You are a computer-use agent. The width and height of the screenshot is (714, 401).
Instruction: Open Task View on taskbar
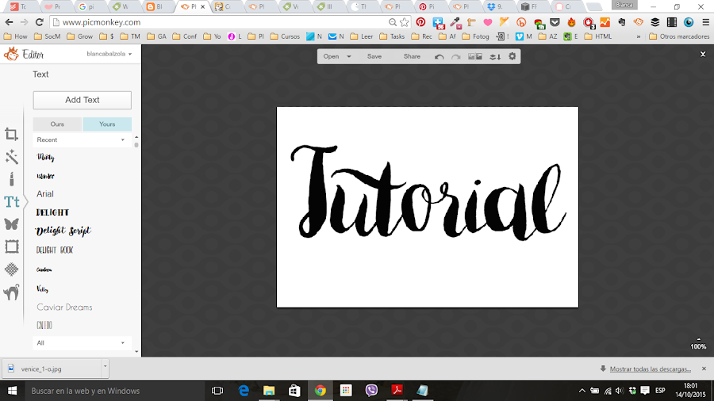click(217, 391)
